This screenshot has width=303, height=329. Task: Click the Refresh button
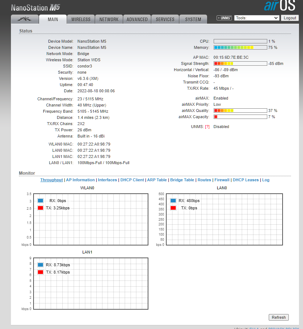click(279, 317)
